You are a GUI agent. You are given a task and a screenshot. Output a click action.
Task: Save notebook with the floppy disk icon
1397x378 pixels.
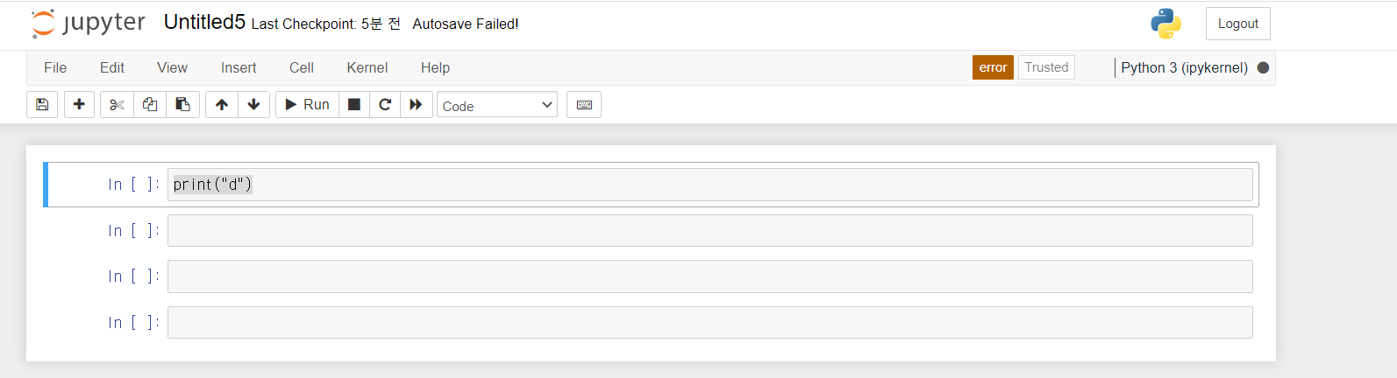[x=42, y=105]
